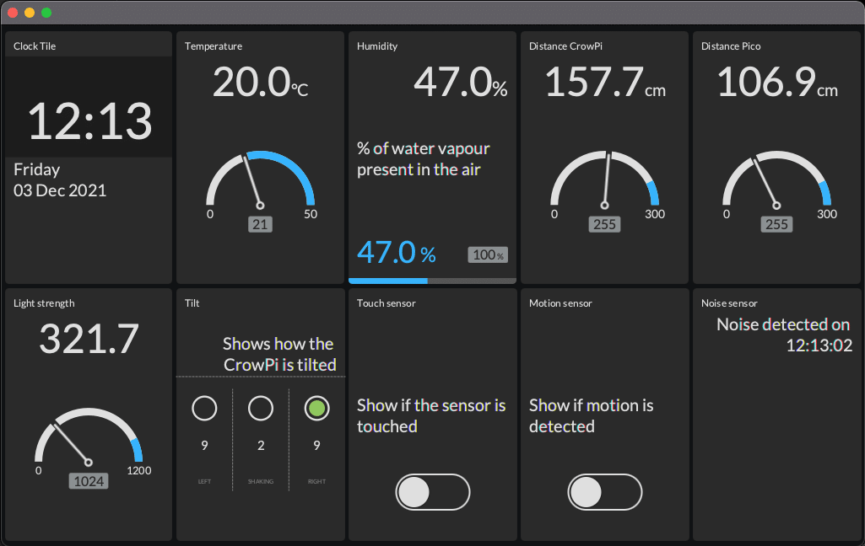Click the Humidity 100% max badge
Screen dimensions: 865x546
click(x=489, y=254)
